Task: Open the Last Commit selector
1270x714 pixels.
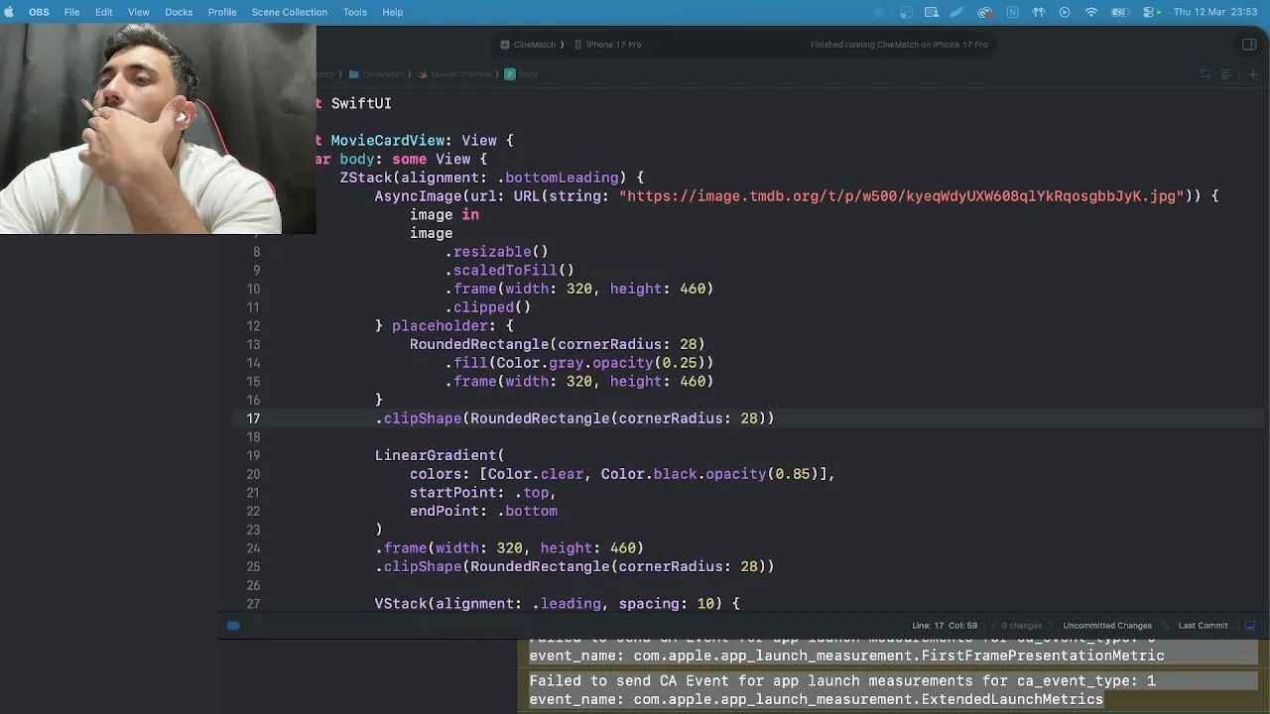Action: coord(1203,626)
